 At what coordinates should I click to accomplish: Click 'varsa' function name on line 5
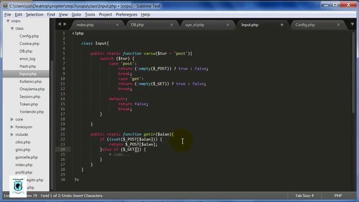tap(149, 53)
